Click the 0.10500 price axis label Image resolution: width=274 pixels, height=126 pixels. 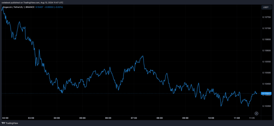267,73
